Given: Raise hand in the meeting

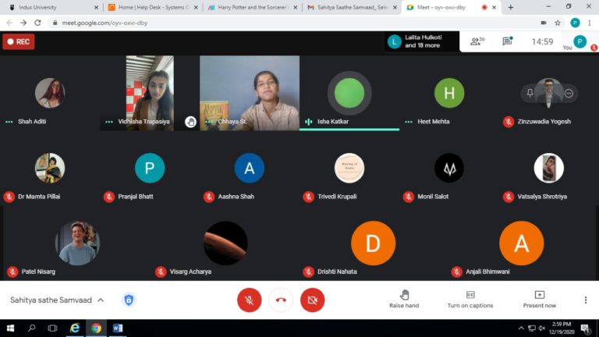Looking at the screenshot, I should [404, 299].
